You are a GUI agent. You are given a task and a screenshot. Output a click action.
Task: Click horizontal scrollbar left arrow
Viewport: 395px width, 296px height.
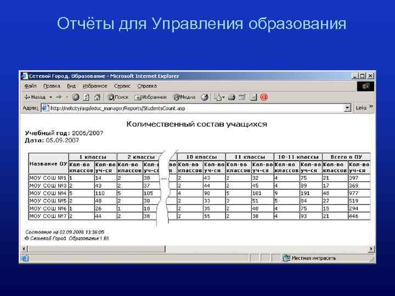24,249
